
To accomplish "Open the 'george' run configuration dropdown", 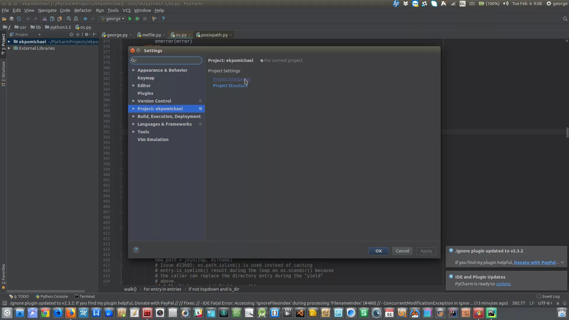I will click(x=113, y=19).
